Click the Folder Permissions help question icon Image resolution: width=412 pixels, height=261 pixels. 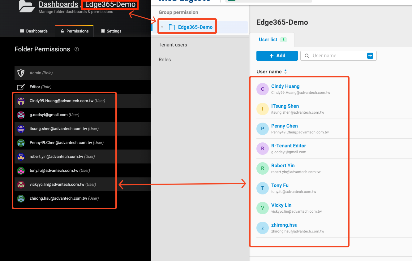(77, 50)
